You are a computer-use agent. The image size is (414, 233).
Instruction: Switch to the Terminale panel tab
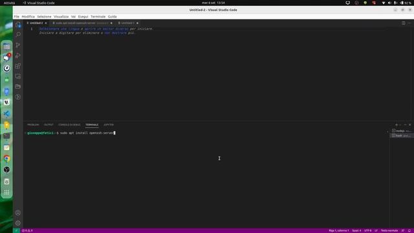pos(92,125)
